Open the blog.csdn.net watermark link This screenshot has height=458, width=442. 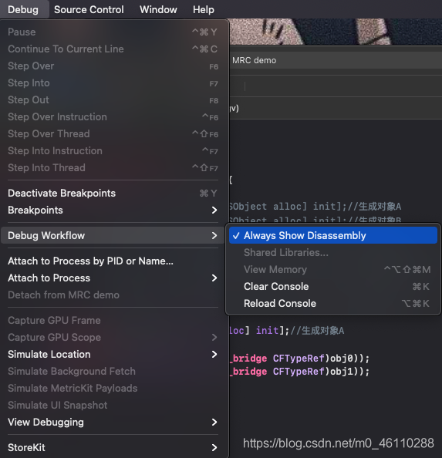pyautogui.click(x=339, y=443)
